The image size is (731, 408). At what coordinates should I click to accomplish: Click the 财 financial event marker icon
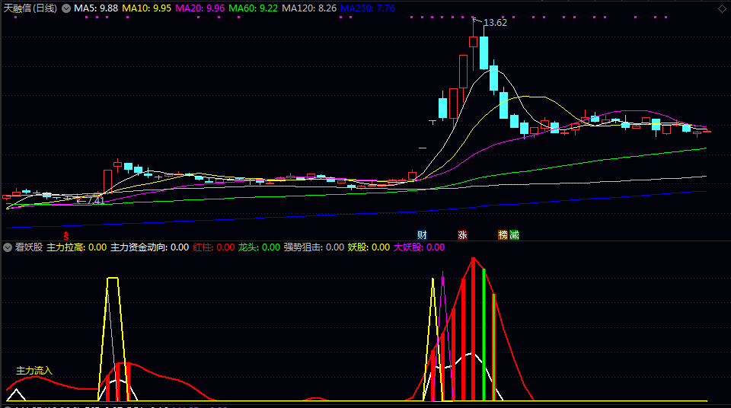421,235
